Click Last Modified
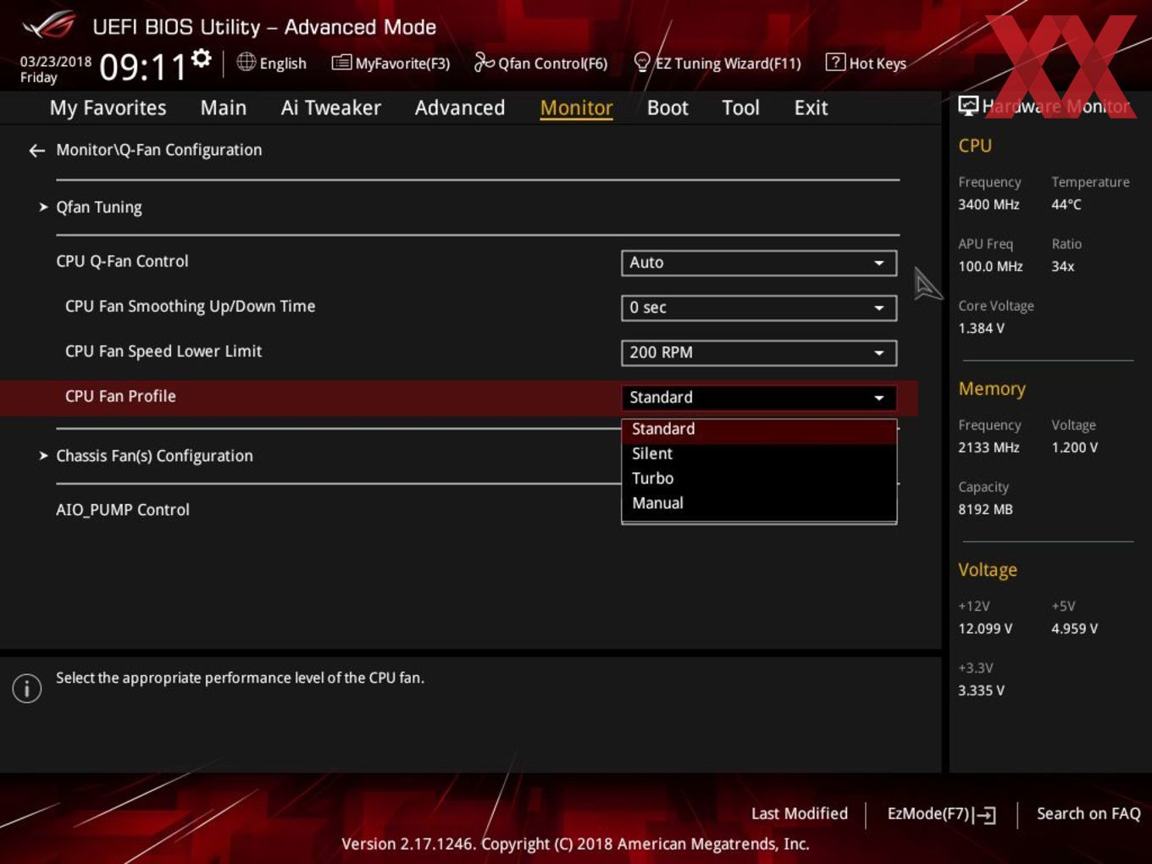This screenshot has width=1152, height=864. (x=799, y=813)
